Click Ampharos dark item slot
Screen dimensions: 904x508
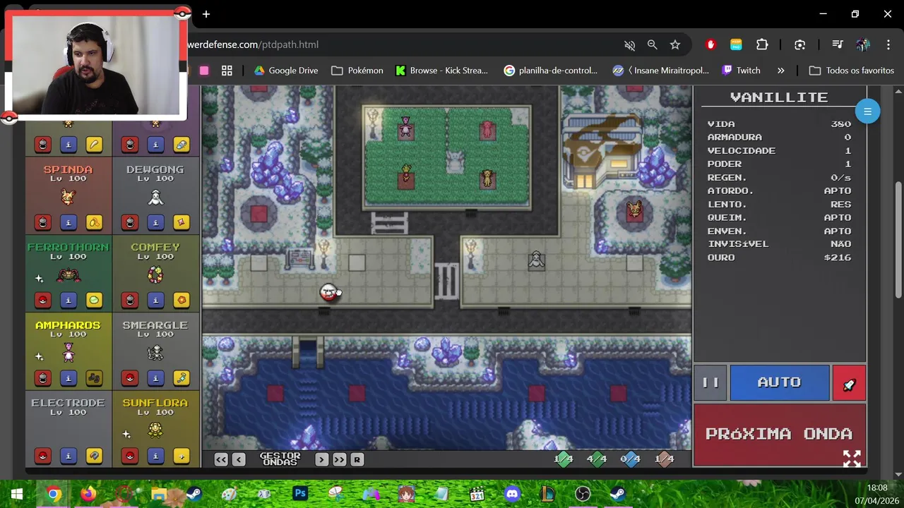coord(94,378)
